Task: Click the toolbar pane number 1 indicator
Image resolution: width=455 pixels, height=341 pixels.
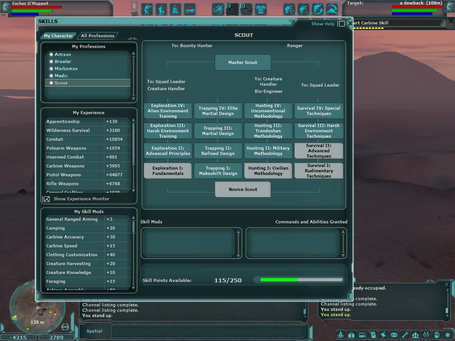Action: click(x=134, y=5)
